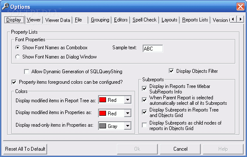Toggle When Parent Report is selected checkbox
The height and width of the screenshot is (157, 247).
pos(144,100)
